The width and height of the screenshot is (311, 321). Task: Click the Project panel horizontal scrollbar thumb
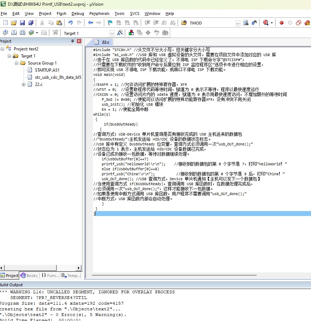pyautogui.click(x=30, y=268)
